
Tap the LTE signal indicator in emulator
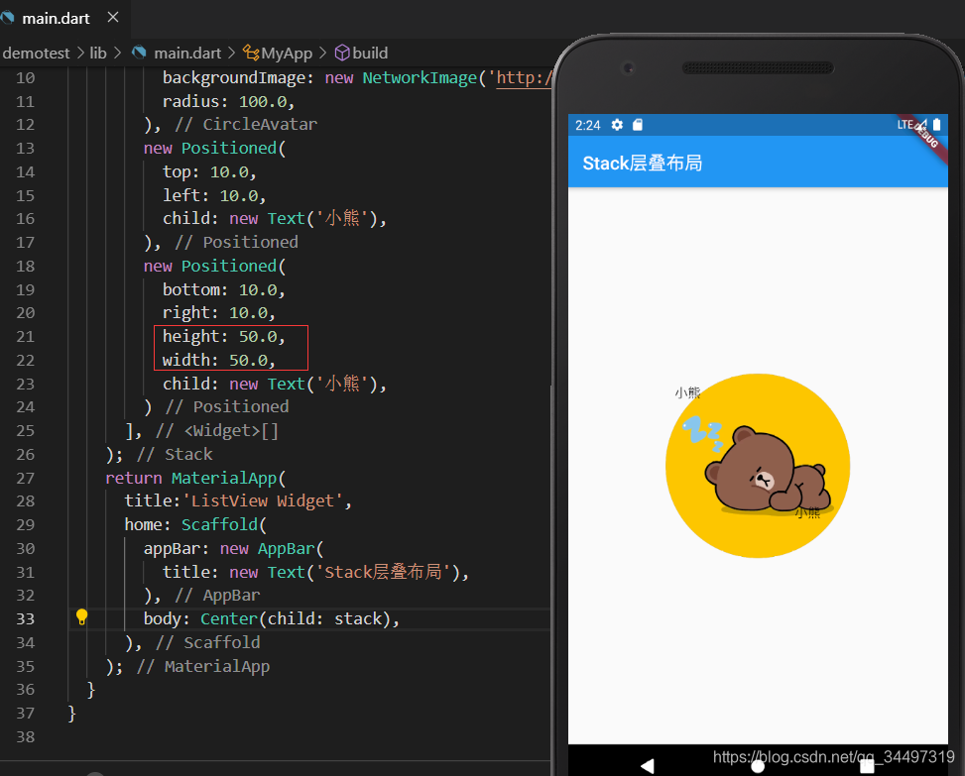pyautogui.click(x=911, y=125)
